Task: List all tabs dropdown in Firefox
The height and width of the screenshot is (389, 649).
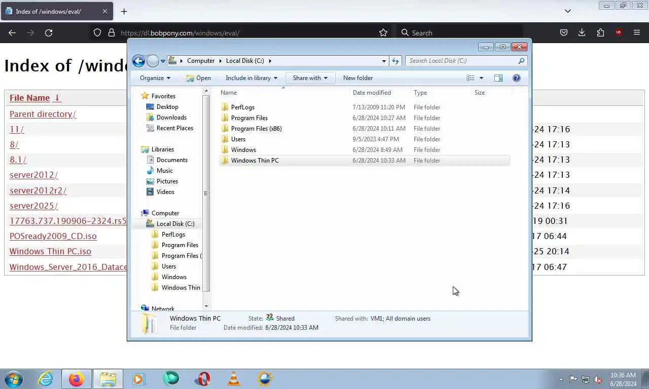Action: [x=568, y=11]
